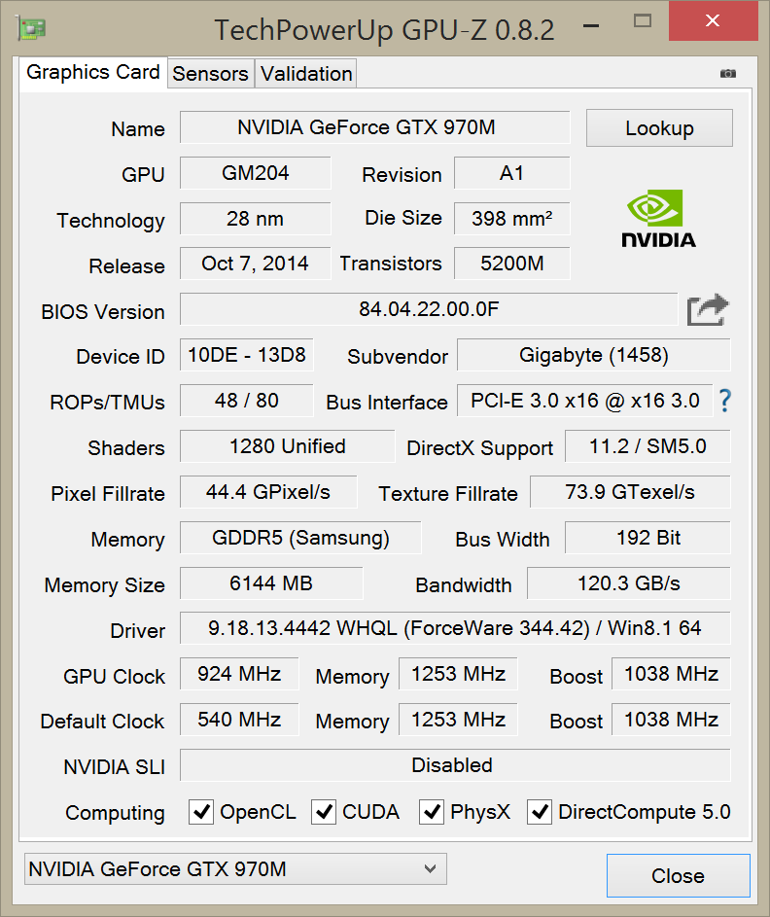The width and height of the screenshot is (770, 917).
Task: Toggle the PhysX checkbox
Action: [x=432, y=812]
